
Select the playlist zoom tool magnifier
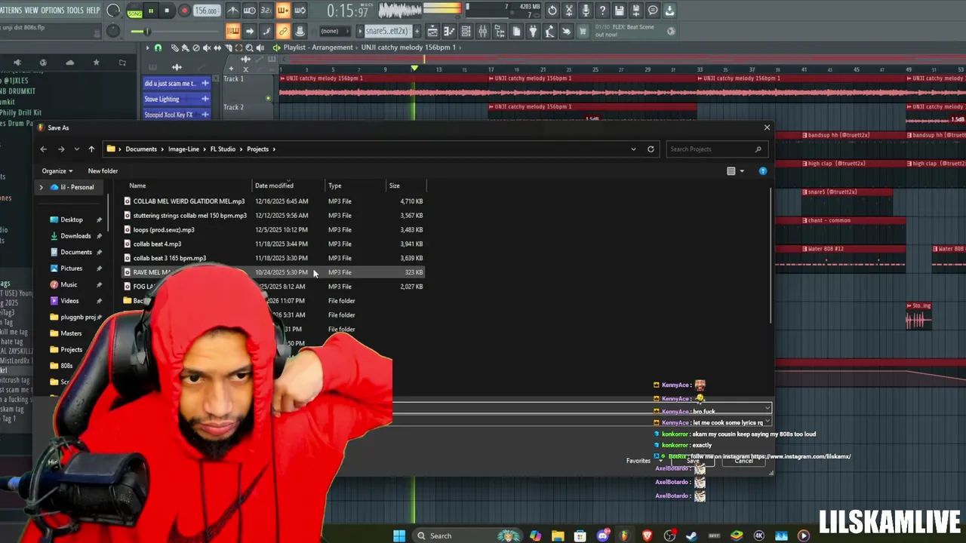click(x=249, y=48)
